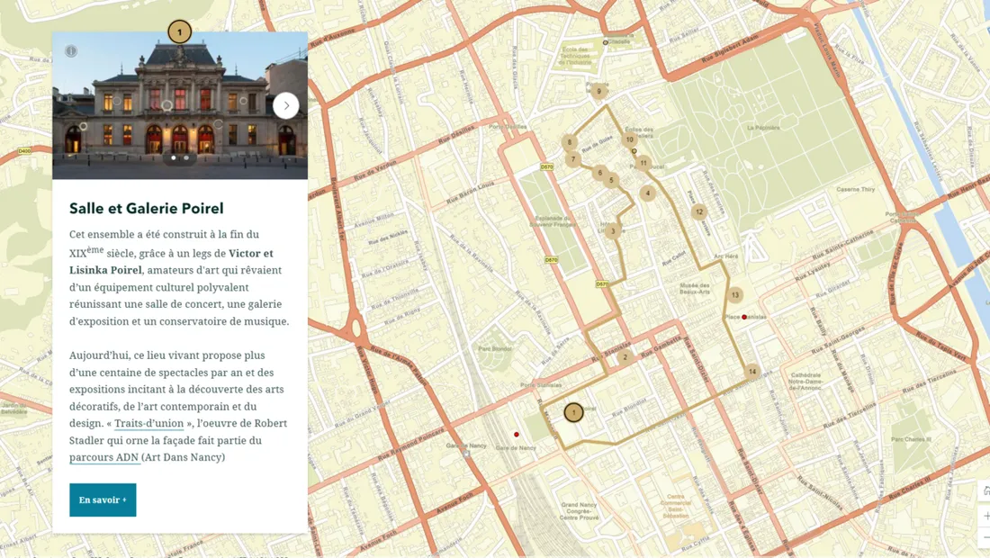The image size is (990, 558).
Task: Select first image carousel dot
Action: point(174,157)
